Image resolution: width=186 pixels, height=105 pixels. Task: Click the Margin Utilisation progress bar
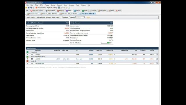(x=105, y=43)
